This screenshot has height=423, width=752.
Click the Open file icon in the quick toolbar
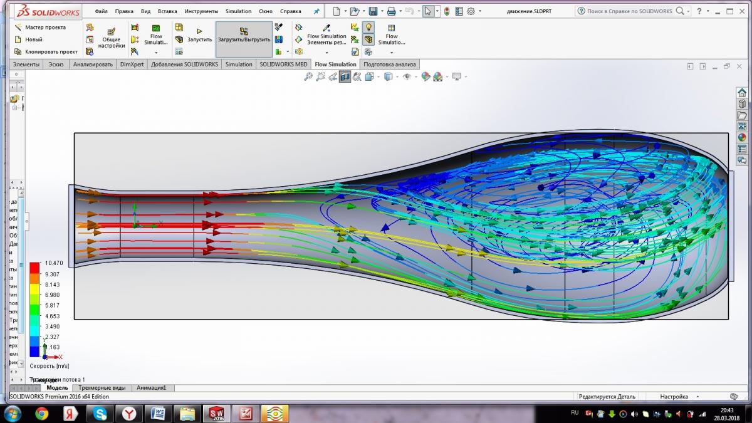tap(355, 11)
